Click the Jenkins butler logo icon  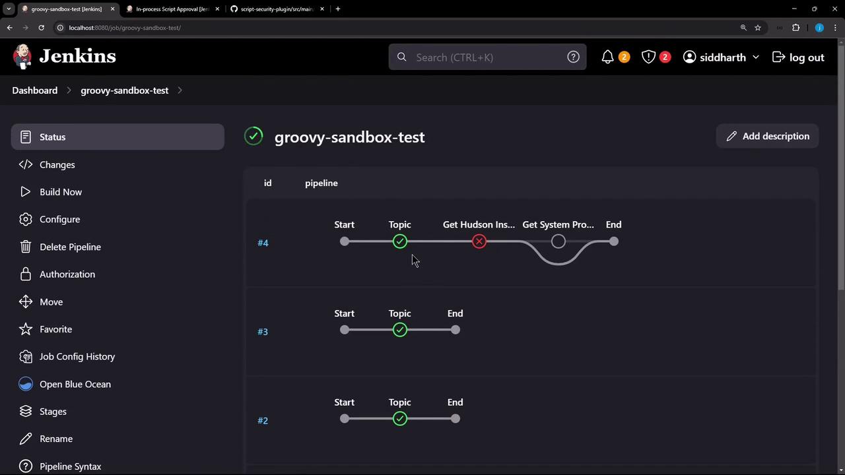22,57
